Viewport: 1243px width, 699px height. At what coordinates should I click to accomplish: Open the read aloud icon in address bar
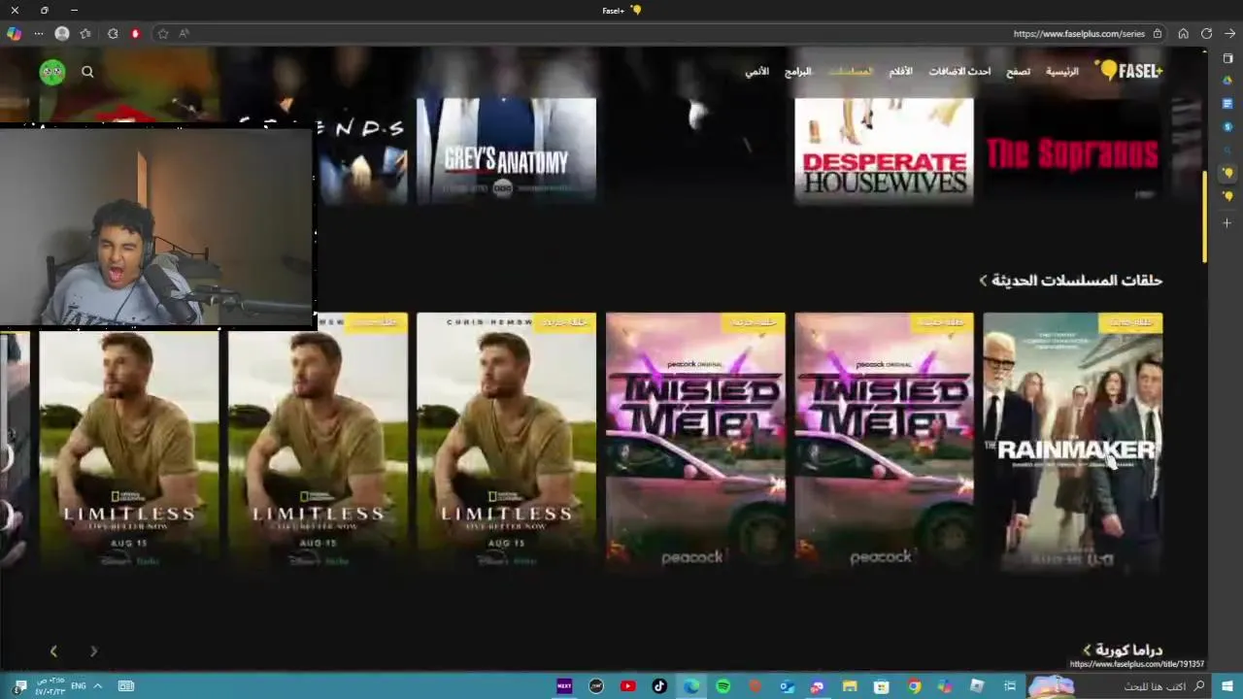(x=184, y=33)
